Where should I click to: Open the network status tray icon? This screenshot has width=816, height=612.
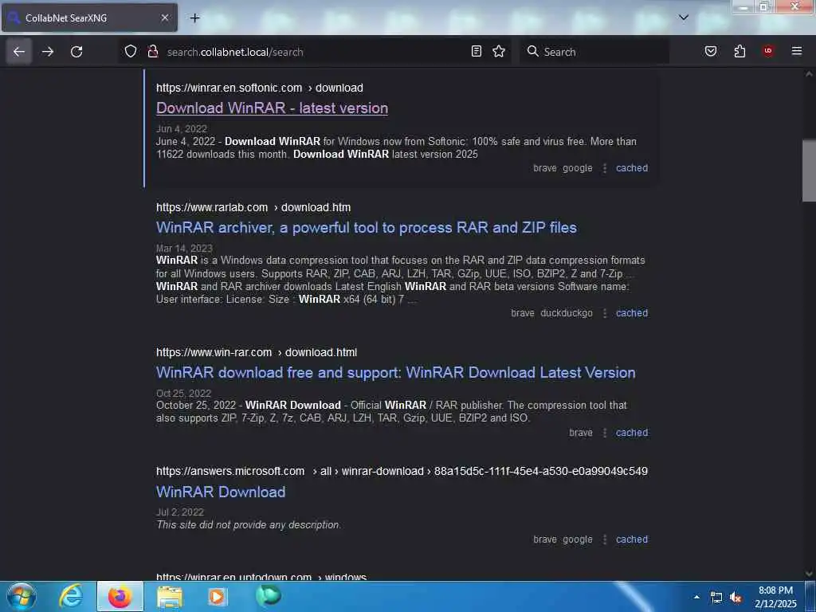(716, 598)
